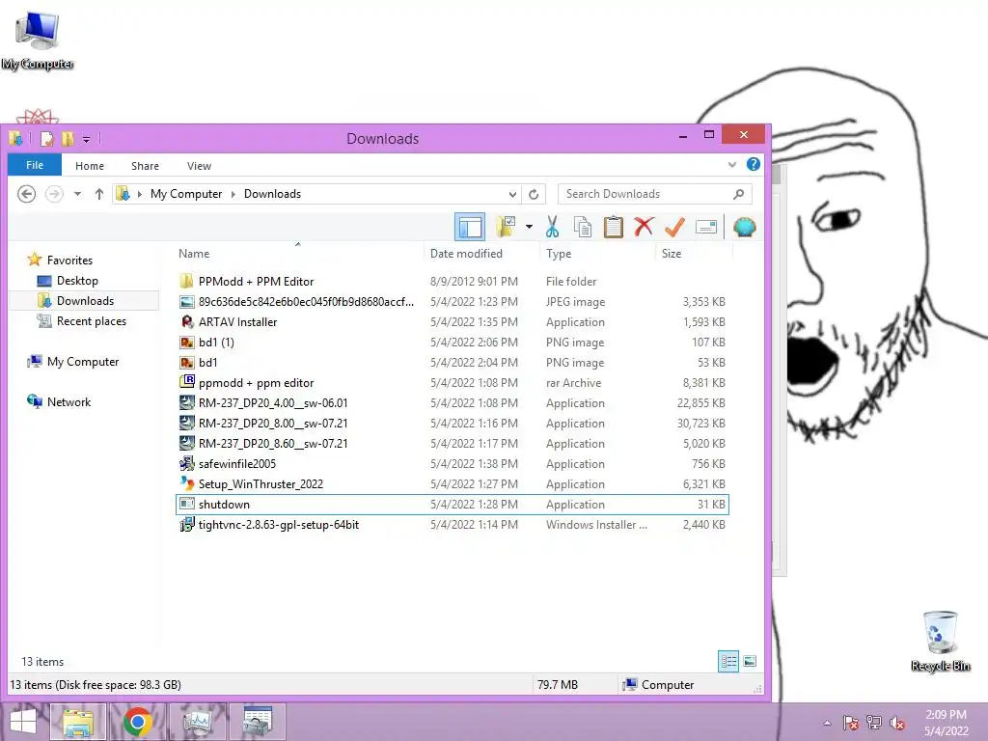Expand the ribbon with the chevron
The width and height of the screenshot is (988, 741).
731,164
